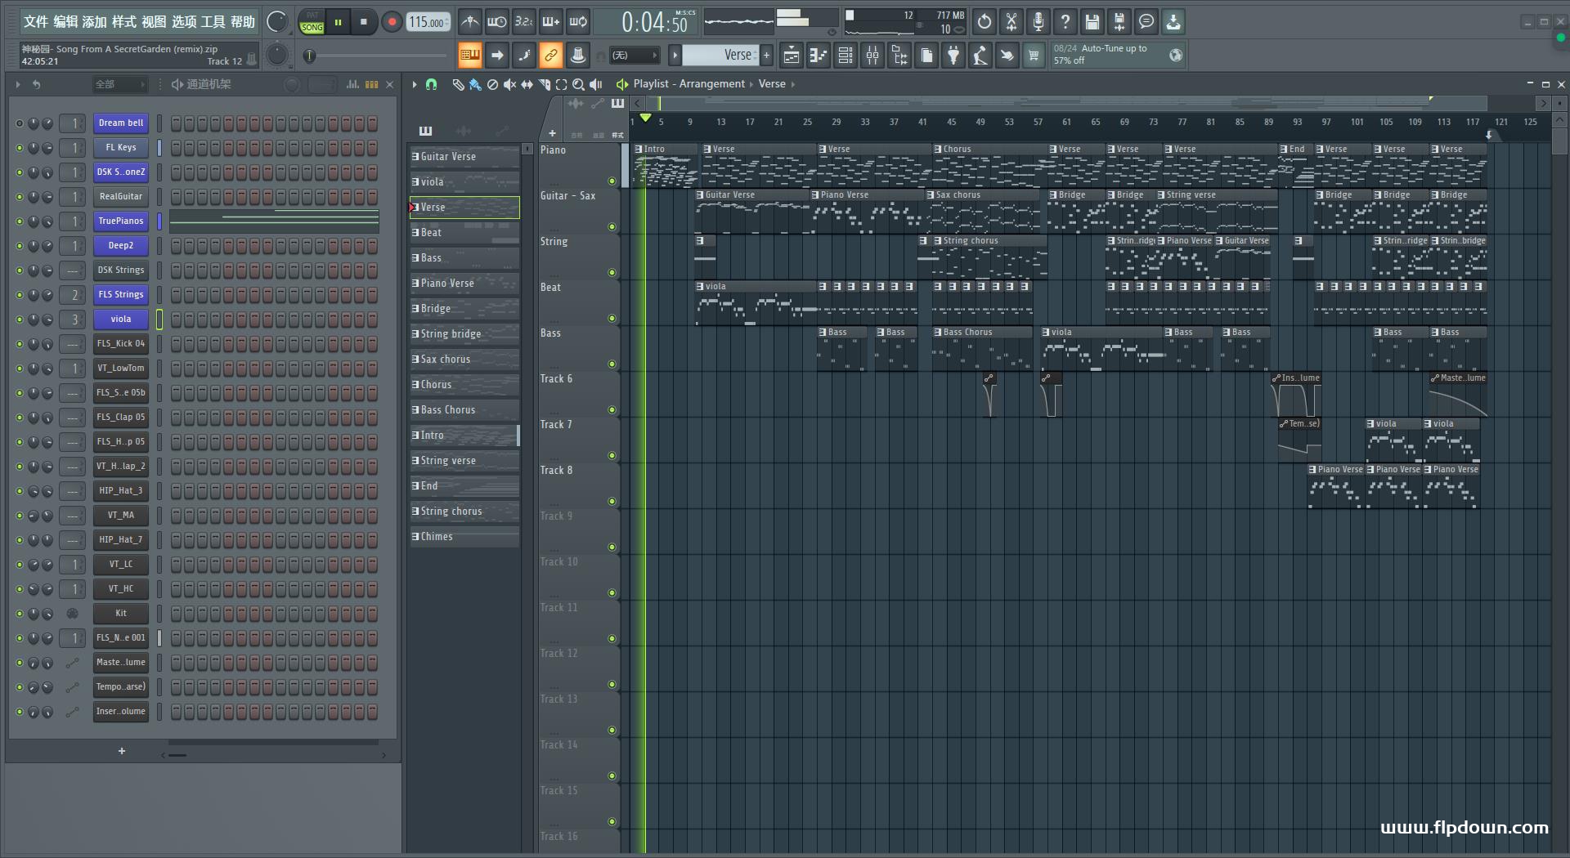This screenshot has width=1570, height=858.
Task: Toggle the recording countdown icon
Action: pyautogui.click(x=524, y=22)
